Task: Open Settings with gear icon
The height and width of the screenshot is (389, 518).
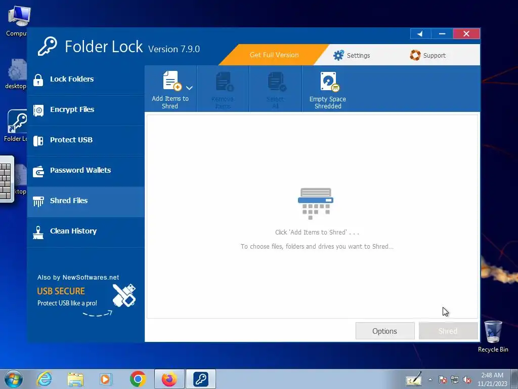Action: click(352, 55)
